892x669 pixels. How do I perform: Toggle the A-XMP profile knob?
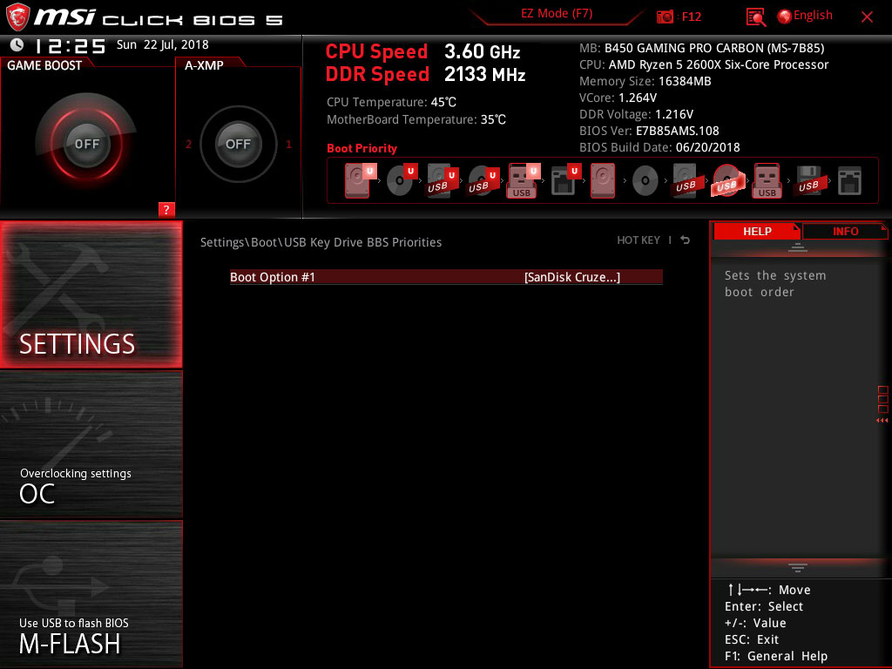pyautogui.click(x=238, y=144)
